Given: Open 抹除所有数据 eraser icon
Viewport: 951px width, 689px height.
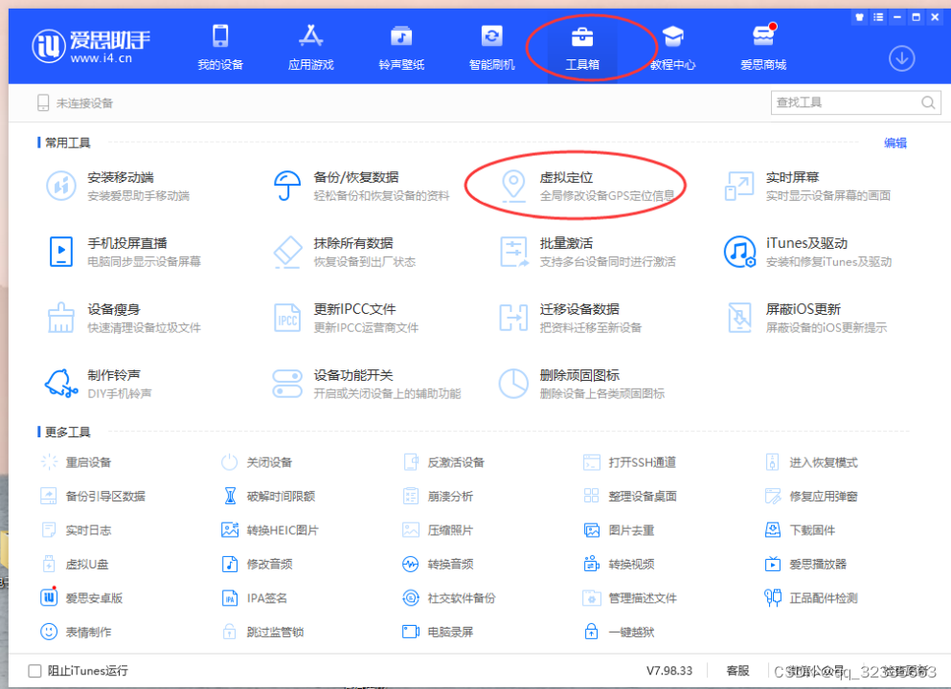Looking at the screenshot, I should coord(287,252).
